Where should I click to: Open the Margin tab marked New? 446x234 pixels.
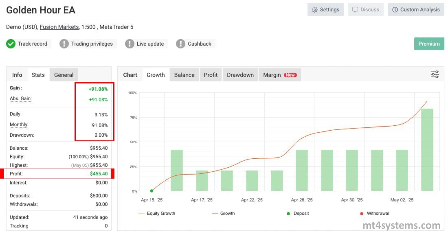(279, 75)
